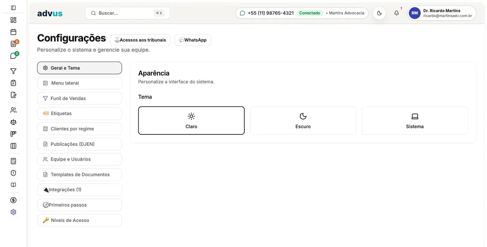Open the Etiquetas settings tab
The image size is (487, 247).
(79, 113)
